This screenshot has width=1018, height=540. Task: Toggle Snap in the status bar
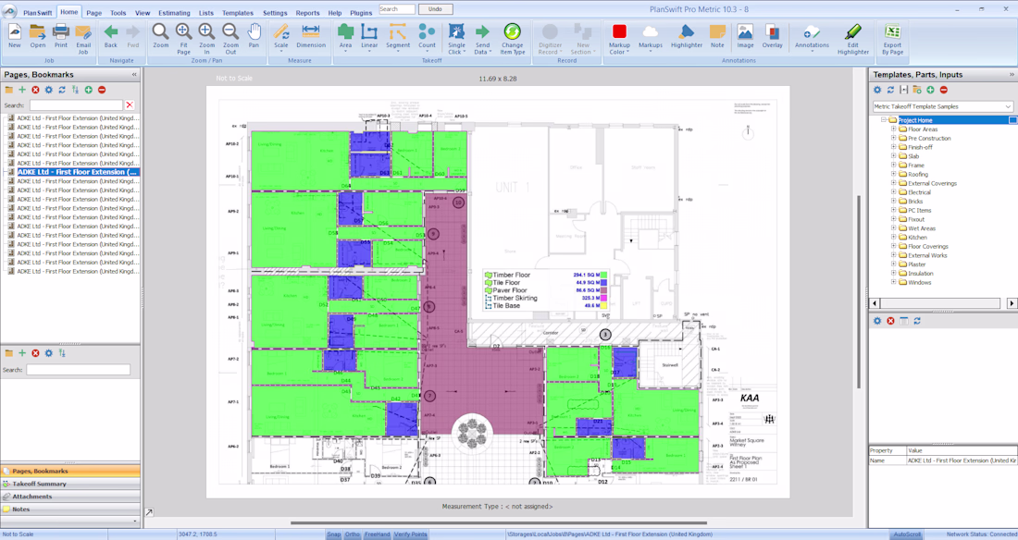[333, 534]
